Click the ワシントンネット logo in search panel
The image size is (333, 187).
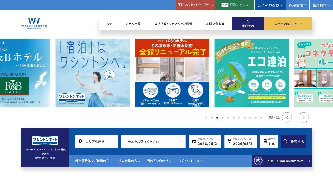point(45,140)
